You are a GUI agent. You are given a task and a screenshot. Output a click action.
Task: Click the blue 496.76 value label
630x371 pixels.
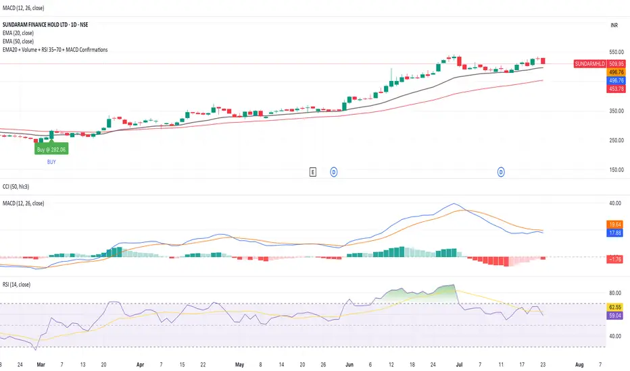(x=616, y=81)
